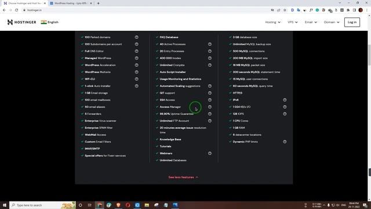Click help icon beside 1 024 KB/s I/O
The width and height of the screenshot is (371, 209).
coord(285,107)
